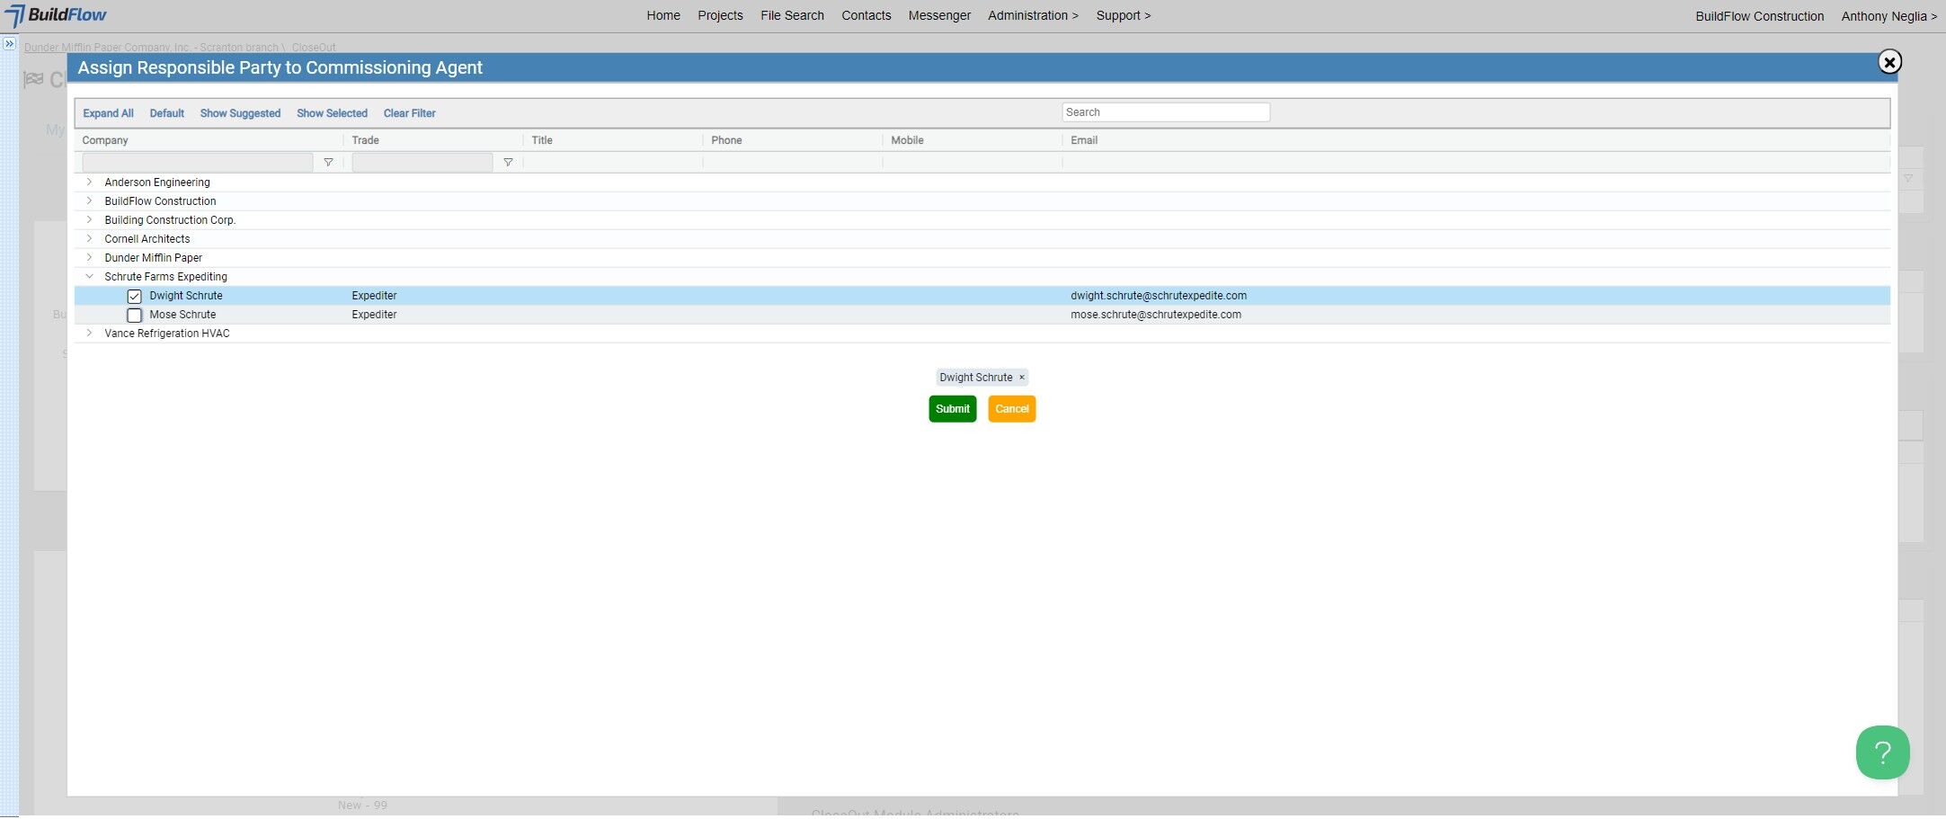Viewport: 1946px width, 819px height.
Task: Click the Phone column header
Action: [726, 140]
